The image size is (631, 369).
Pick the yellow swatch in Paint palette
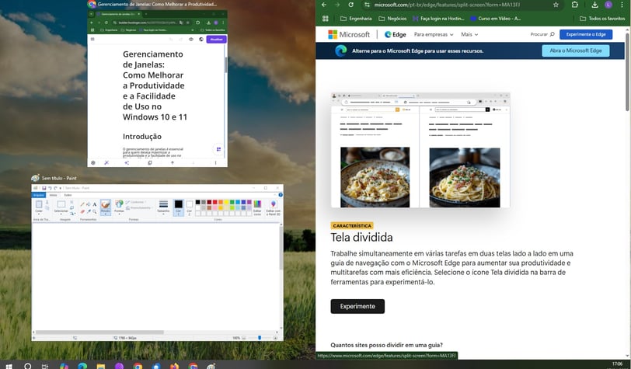coord(227,202)
